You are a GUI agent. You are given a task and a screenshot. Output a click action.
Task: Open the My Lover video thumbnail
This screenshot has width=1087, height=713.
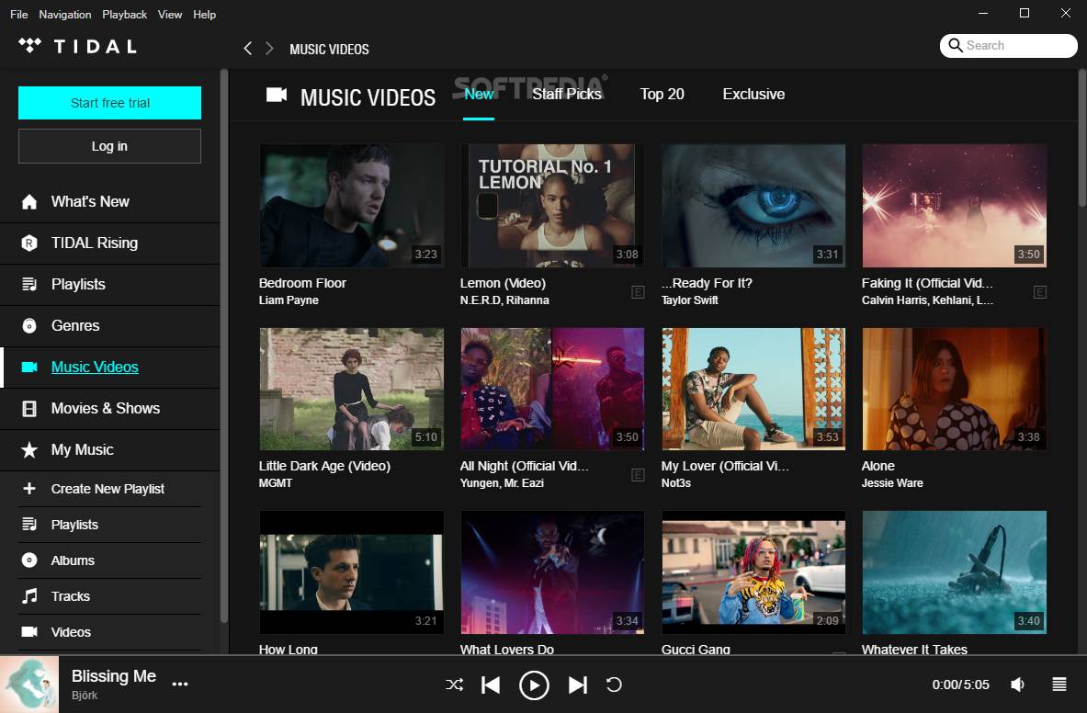tap(753, 390)
